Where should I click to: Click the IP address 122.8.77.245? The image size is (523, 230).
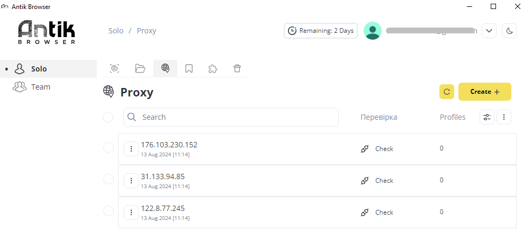click(x=163, y=208)
